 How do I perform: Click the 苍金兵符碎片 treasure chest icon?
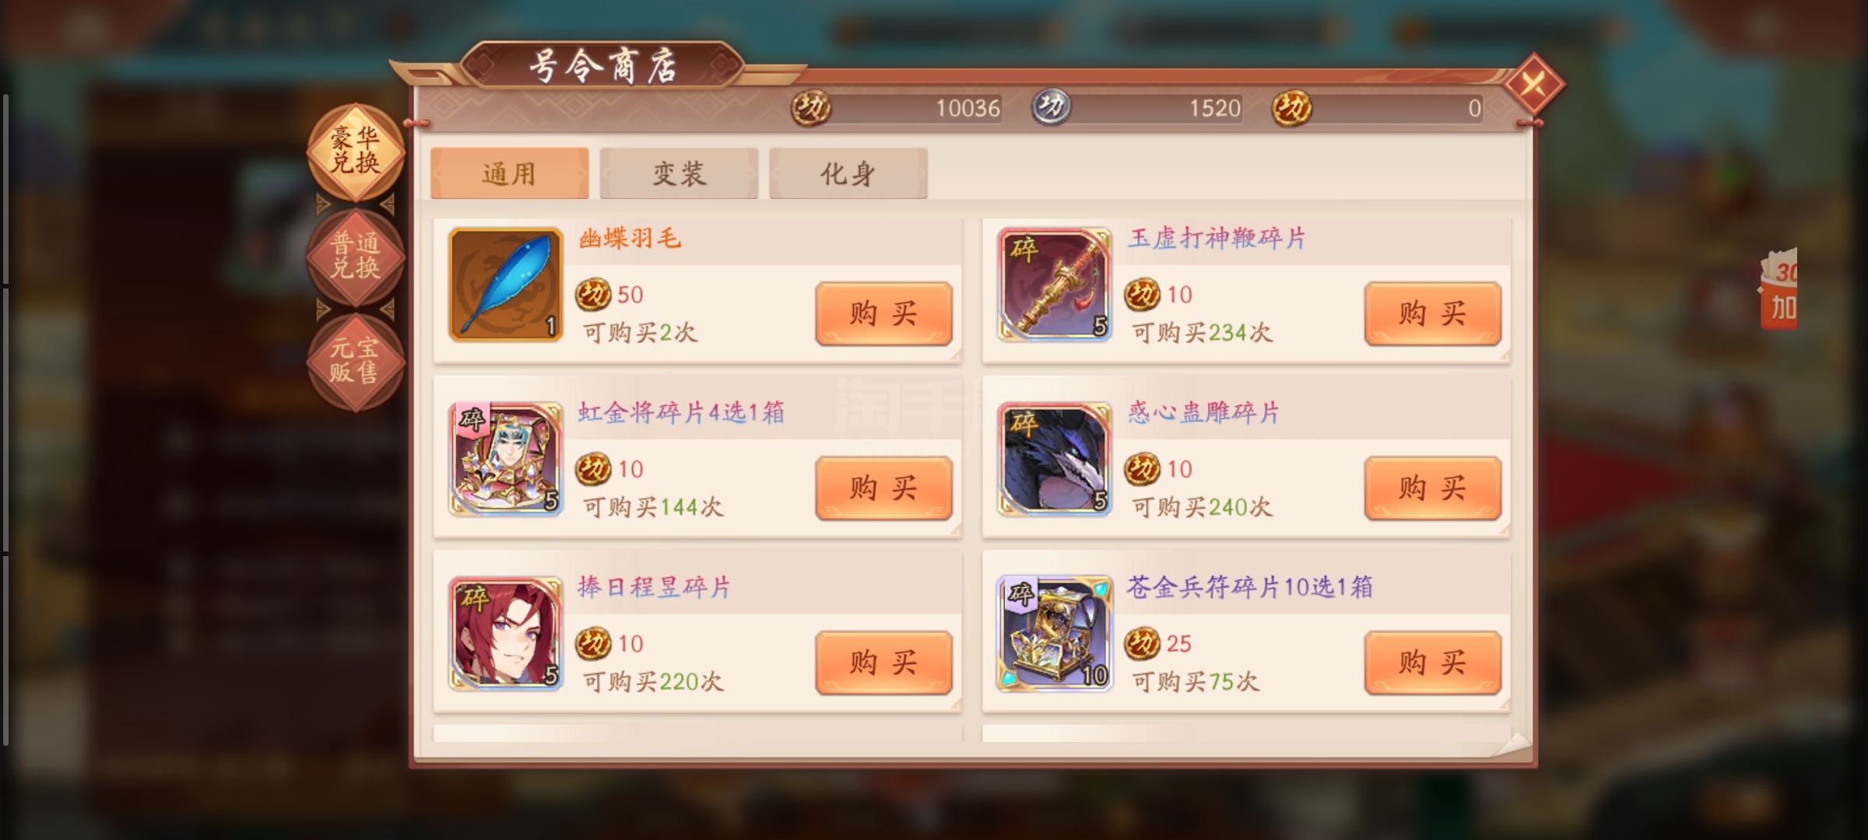click(1055, 633)
